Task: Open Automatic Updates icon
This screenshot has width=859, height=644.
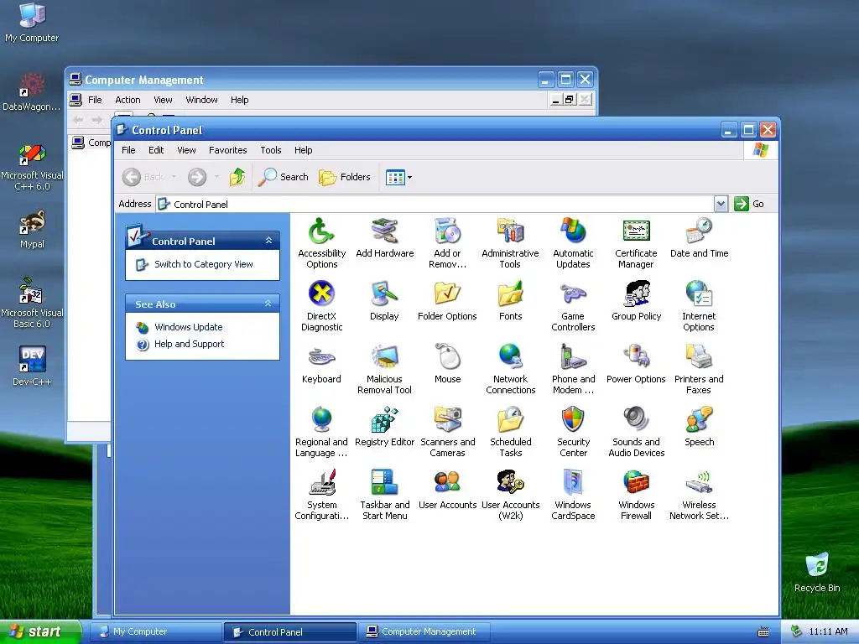Action: (573, 243)
